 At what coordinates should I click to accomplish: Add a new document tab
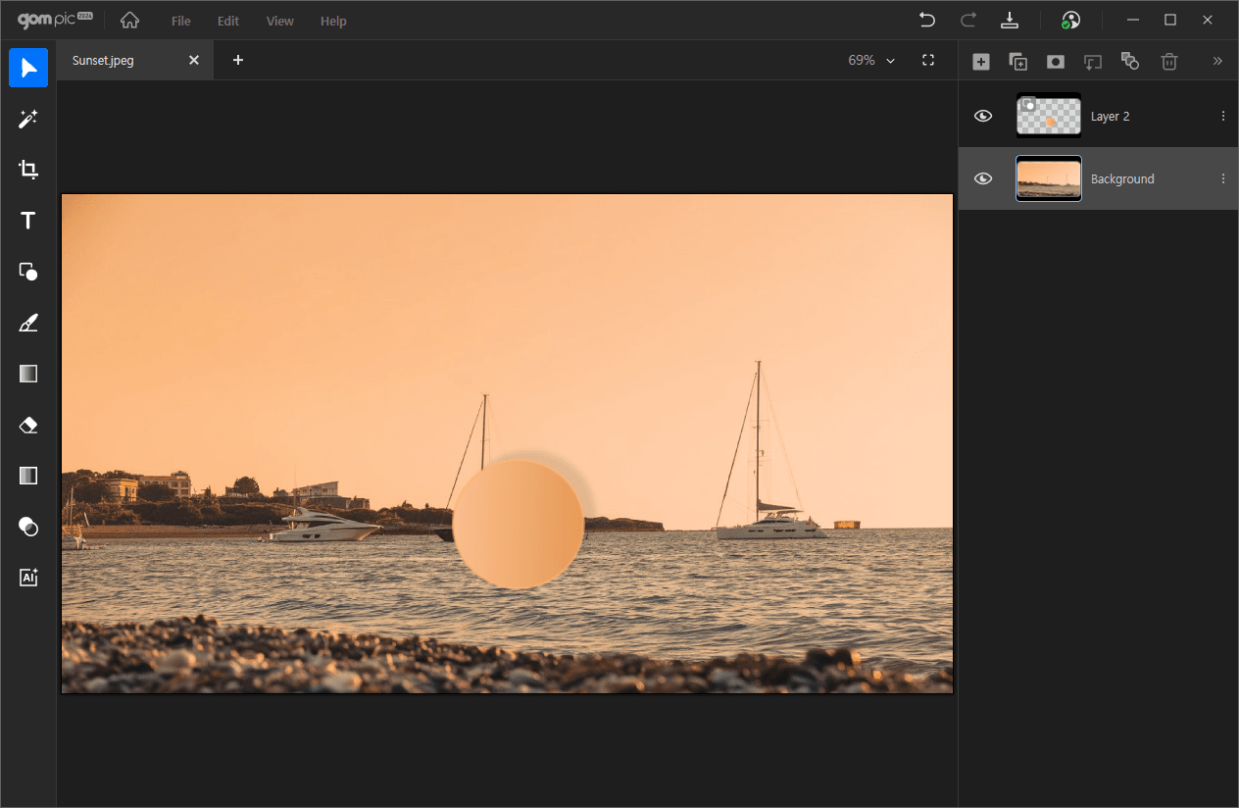point(237,60)
